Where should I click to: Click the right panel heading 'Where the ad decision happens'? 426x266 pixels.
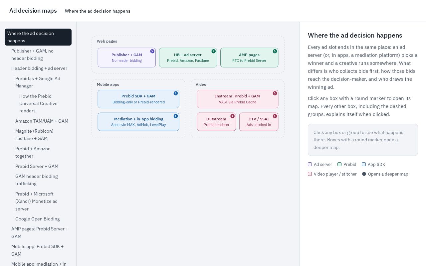(x=355, y=35)
